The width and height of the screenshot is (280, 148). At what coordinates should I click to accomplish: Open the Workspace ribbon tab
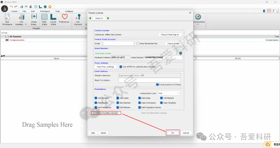tap(45, 11)
